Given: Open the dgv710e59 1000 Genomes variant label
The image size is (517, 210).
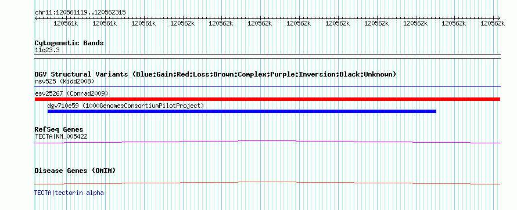Looking at the screenshot, I should 125,106.
